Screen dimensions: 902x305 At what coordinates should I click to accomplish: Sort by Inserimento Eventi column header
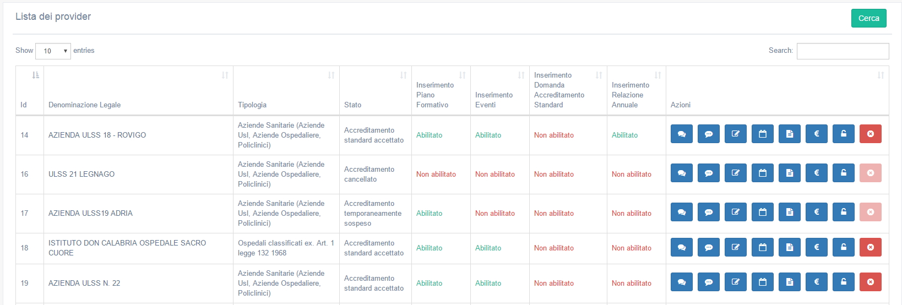click(x=500, y=90)
